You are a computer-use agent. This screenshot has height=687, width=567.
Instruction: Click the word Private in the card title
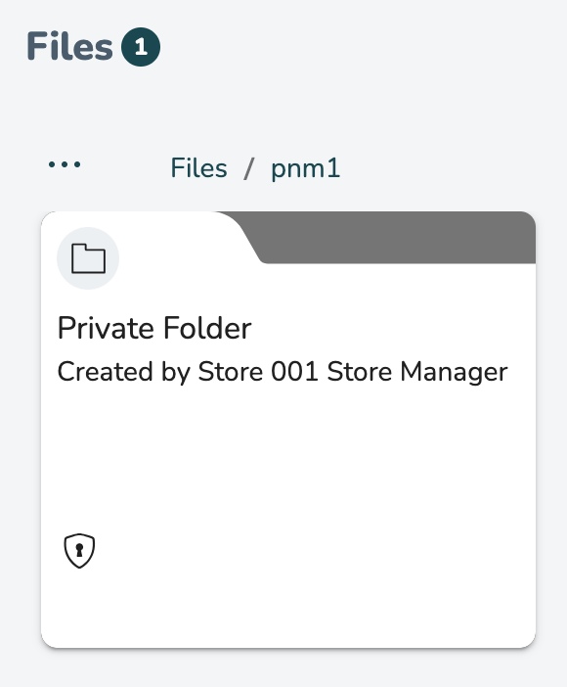coord(106,328)
